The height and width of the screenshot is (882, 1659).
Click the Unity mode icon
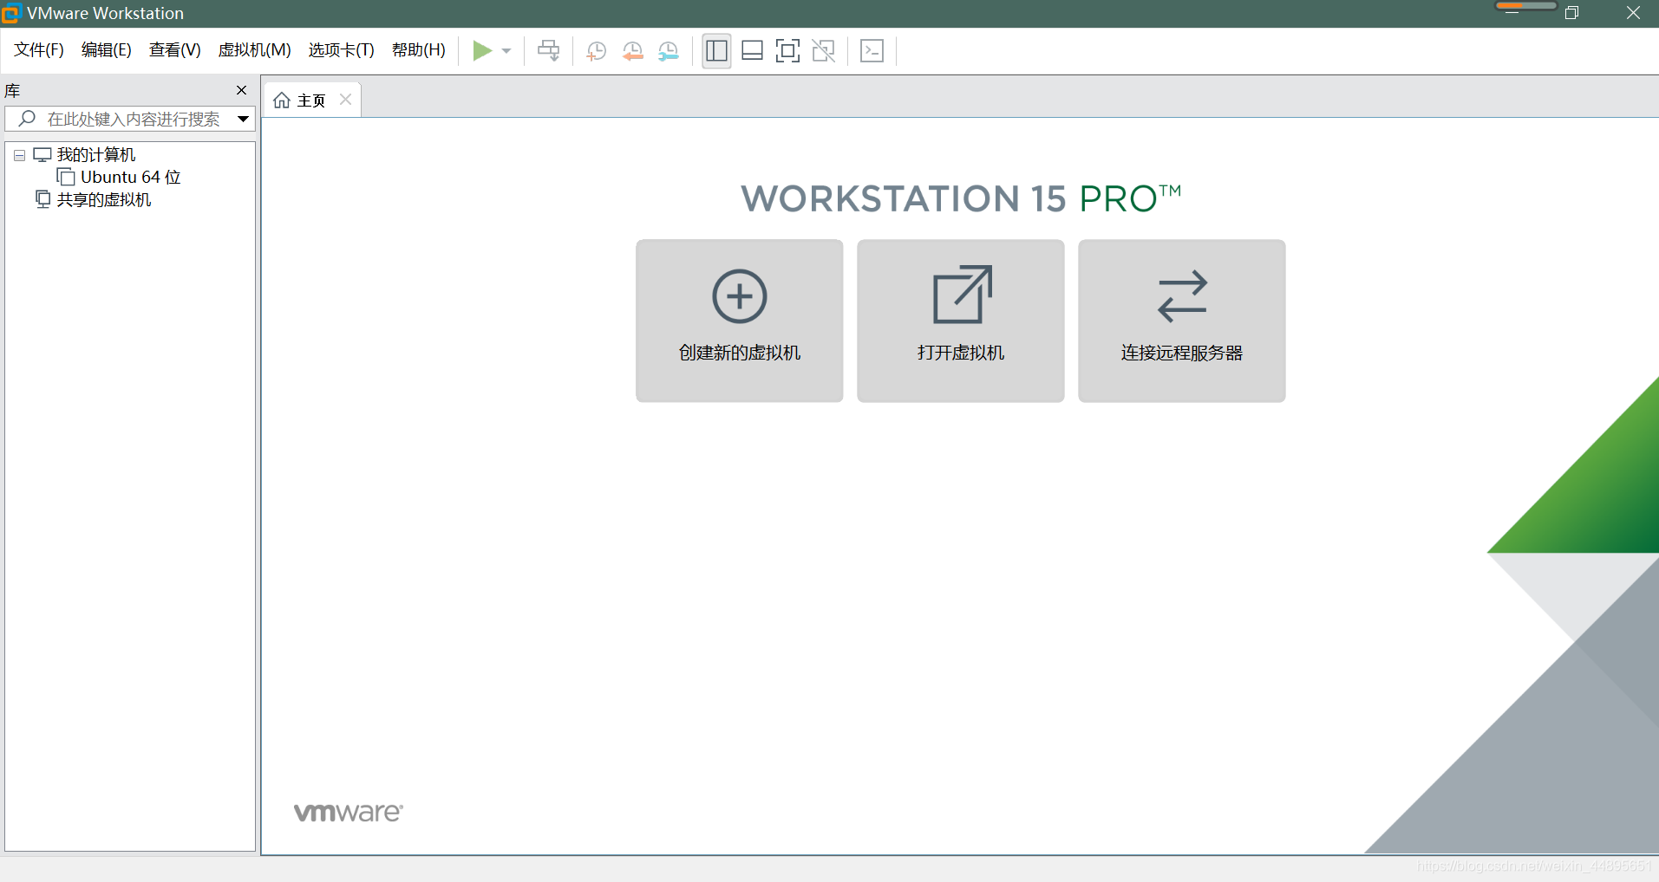(823, 51)
